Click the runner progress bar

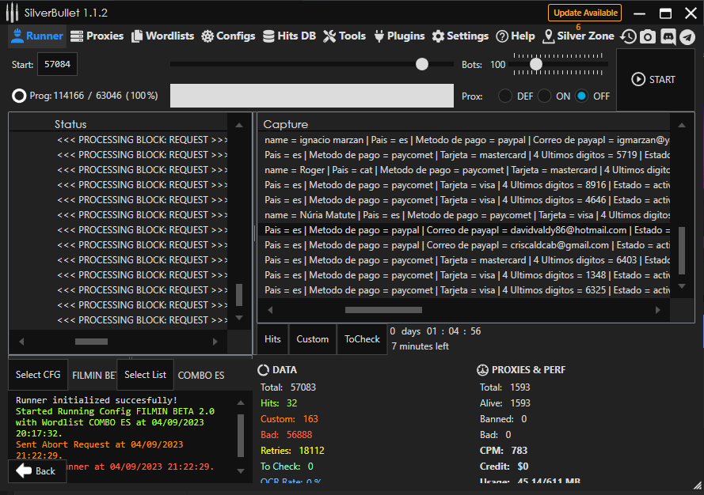point(311,96)
